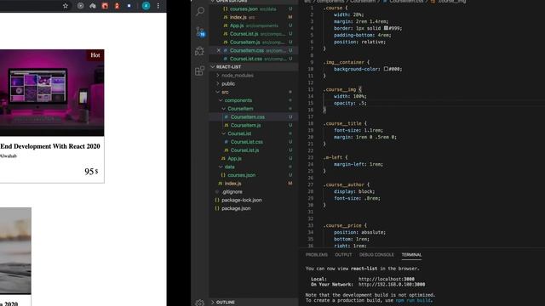Image resolution: width=545 pixels, height=306 pixels.
Task: Click the 'padding-bottom: 4rem;' code line
Action: point(363,35)
